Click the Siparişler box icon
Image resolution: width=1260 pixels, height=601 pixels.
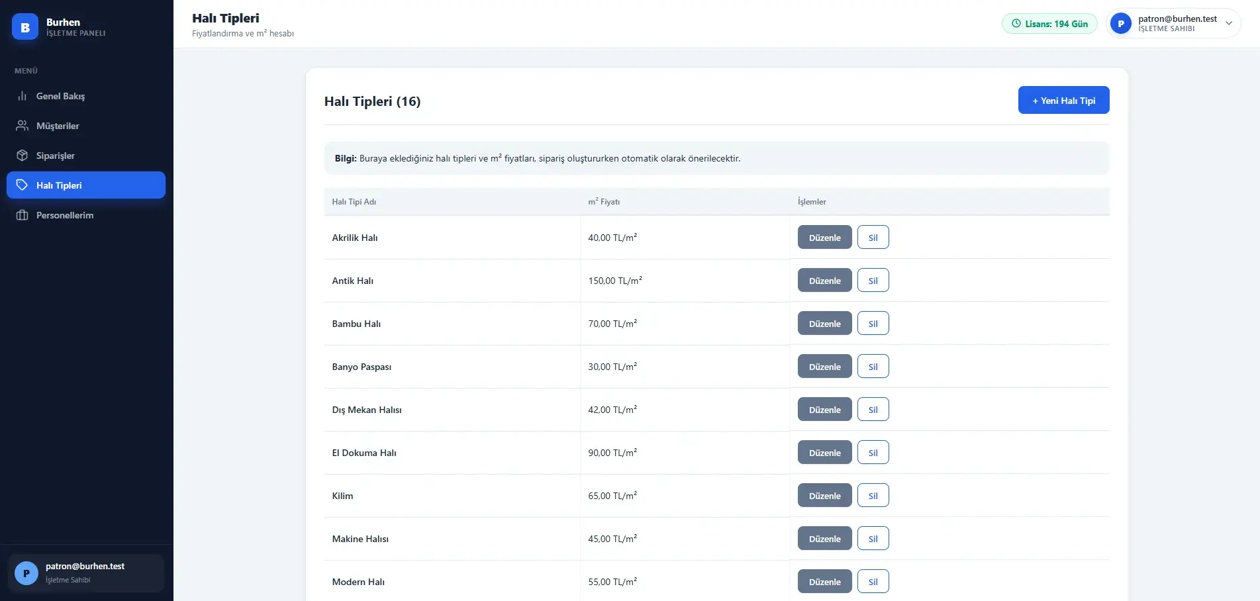point(23,156)
